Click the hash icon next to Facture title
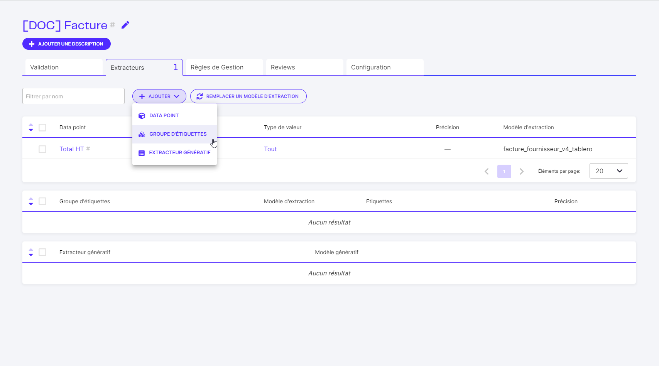 [x=112, y=25]
